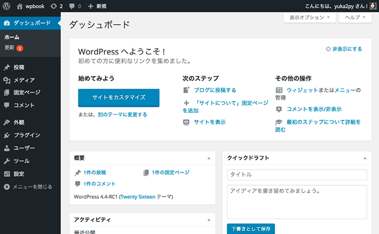Follow the 別のテーマに変更する link

click(x=123, y=115)
